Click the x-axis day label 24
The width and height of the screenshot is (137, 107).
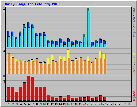100,104
